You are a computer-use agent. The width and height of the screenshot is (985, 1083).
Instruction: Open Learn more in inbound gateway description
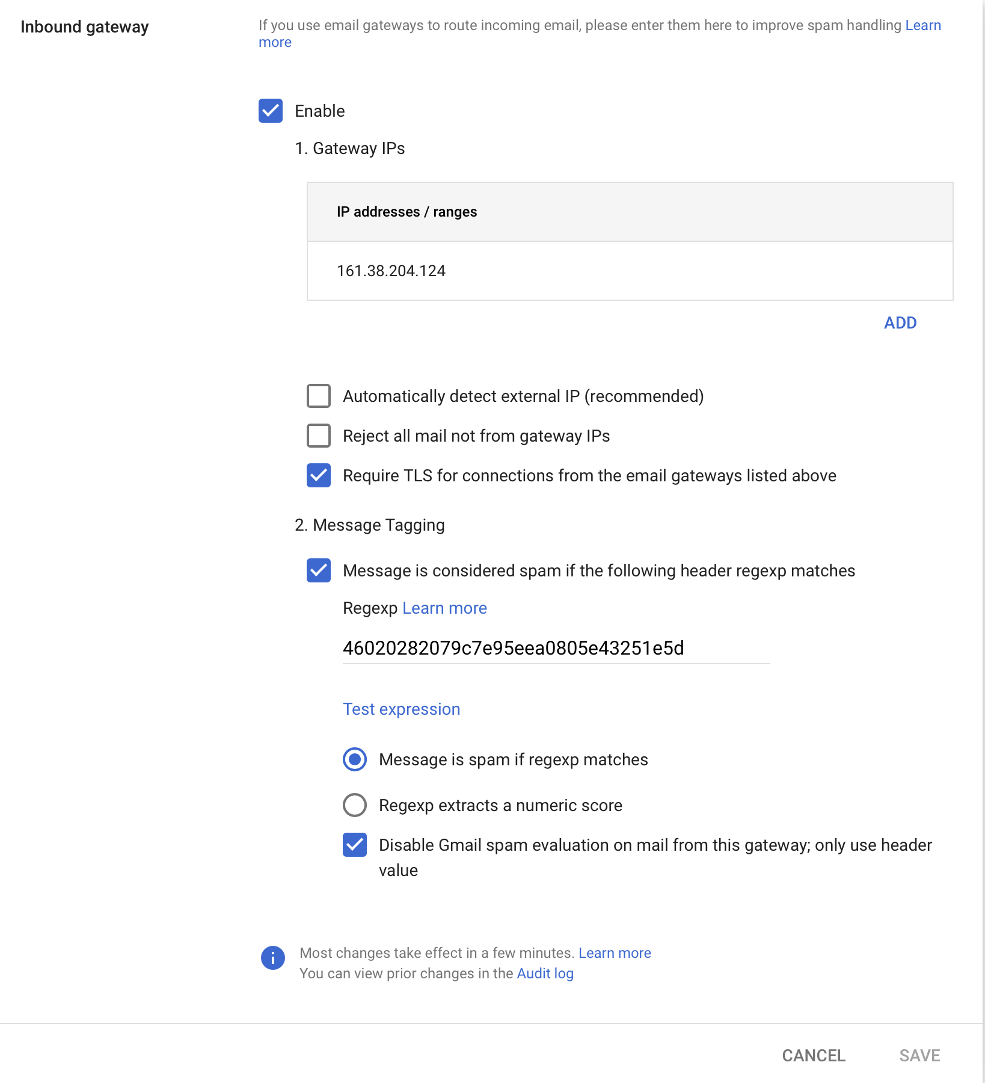[922, 25]
